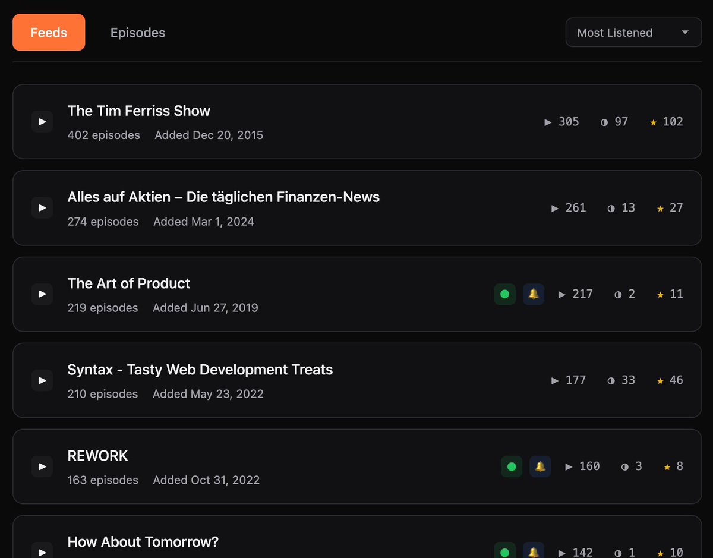Viewport: 713px width, 558px height.
Task: Click '219 episodes' text
Action: pyautogui.click(x=103, y=308)
